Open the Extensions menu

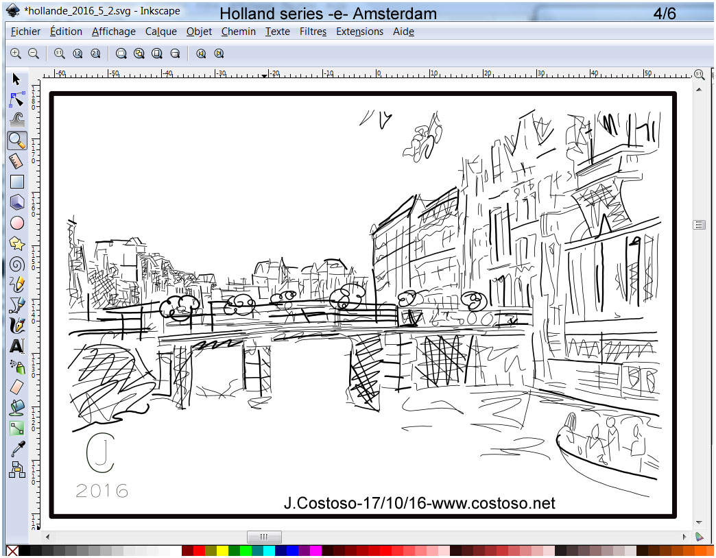[359, 32]
